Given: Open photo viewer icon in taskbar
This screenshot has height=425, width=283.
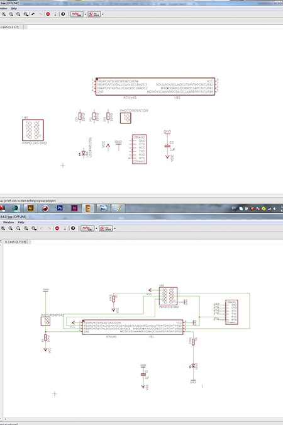Looking at the screenshot, I should 103,208.
